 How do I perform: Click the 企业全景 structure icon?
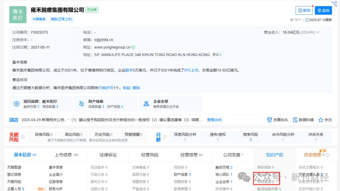click(x=146, y=104)
